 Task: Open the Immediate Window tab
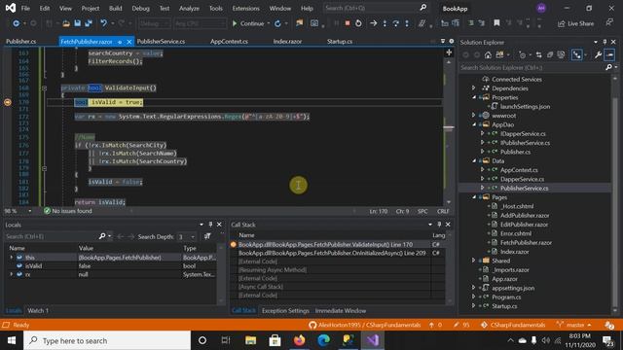click(341, 311)
